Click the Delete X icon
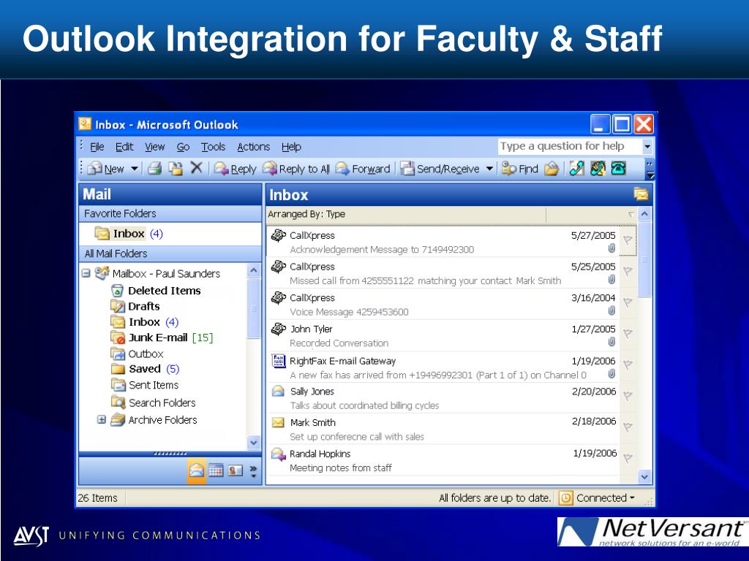 coord(196,168)
